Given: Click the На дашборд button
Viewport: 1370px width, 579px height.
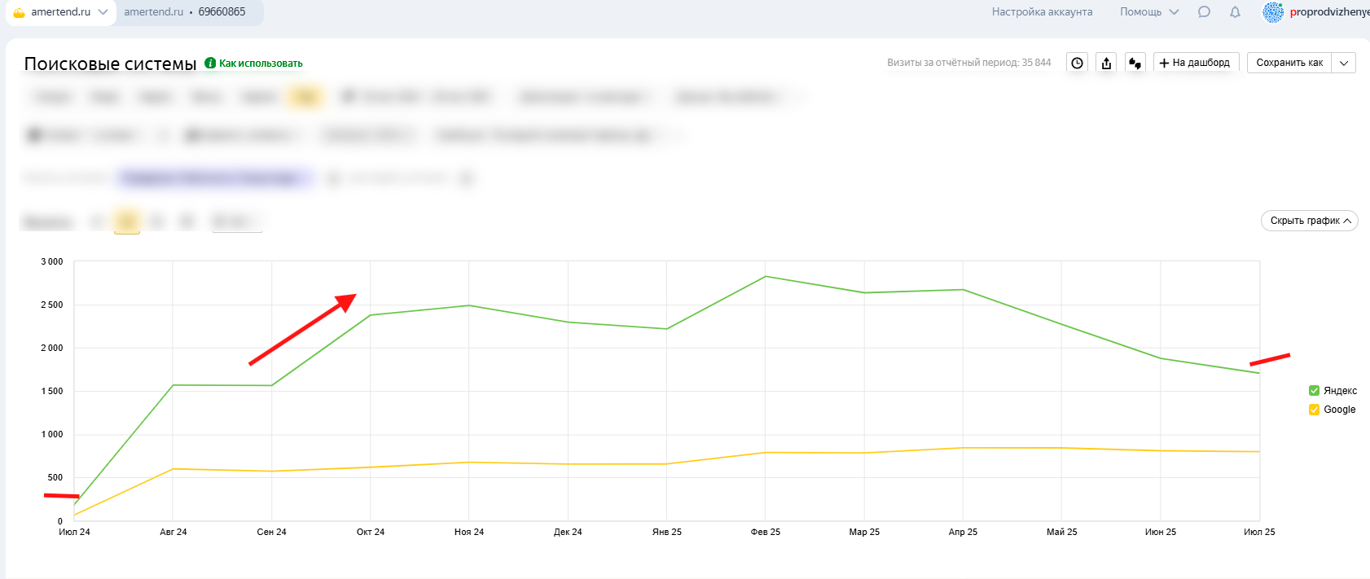Looking at the screenshot, I should [1196, 63].
